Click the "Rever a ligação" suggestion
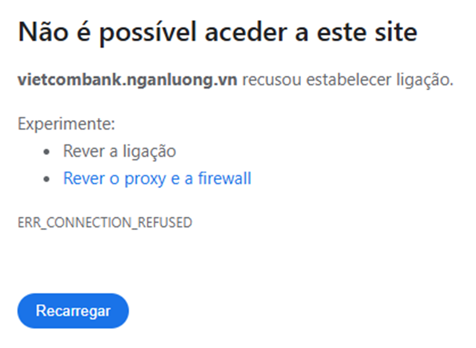 (120, 151)
